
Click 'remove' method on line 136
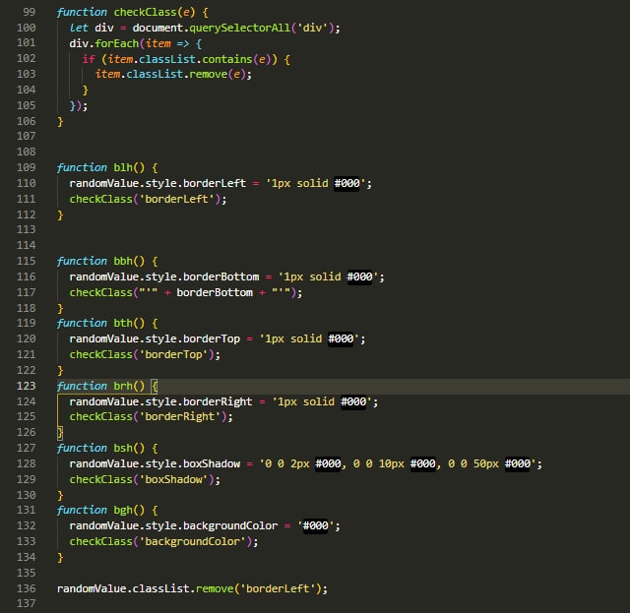pyautogui.click(x=215, y=589)
